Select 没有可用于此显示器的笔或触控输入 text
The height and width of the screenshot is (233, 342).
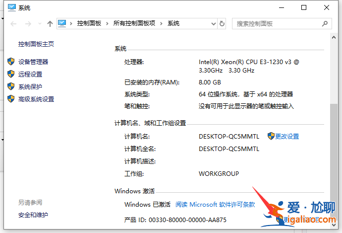[246, 106]
